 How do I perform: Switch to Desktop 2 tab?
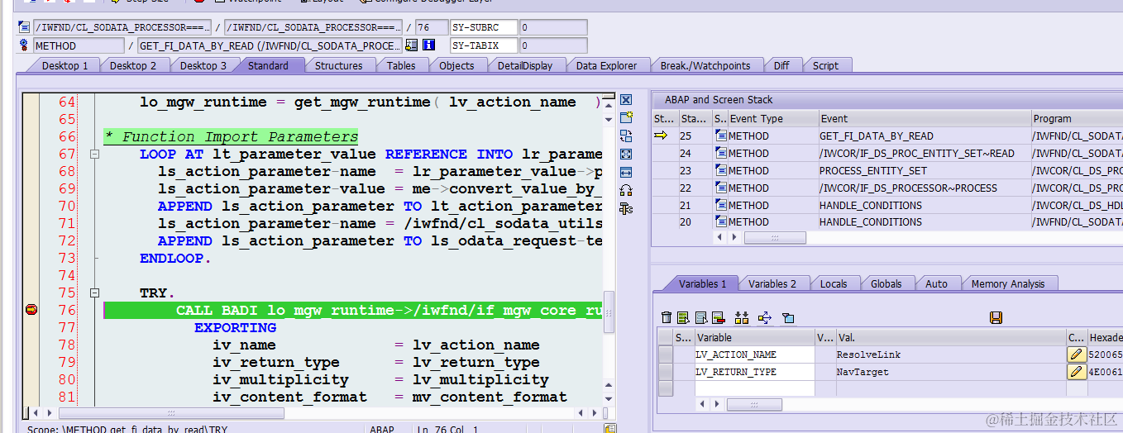coord(133,65)
